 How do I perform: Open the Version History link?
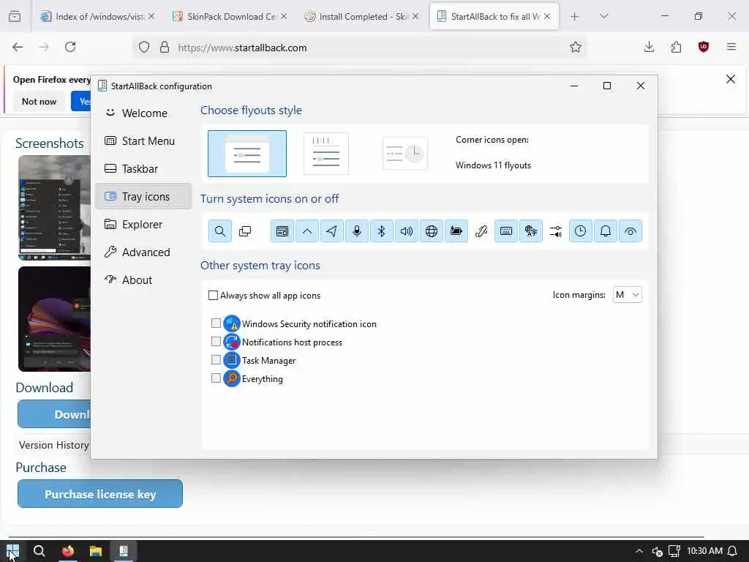pyautogui.click(x=53, y=445)
